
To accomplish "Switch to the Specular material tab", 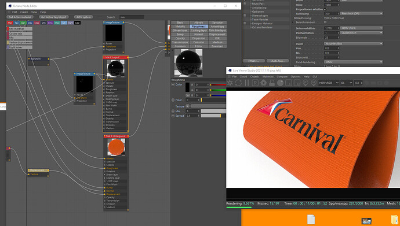I will 217,23.
